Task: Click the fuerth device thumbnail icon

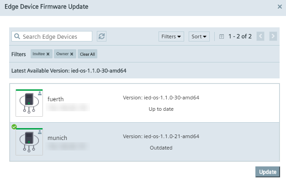Action: click(29, 103)
